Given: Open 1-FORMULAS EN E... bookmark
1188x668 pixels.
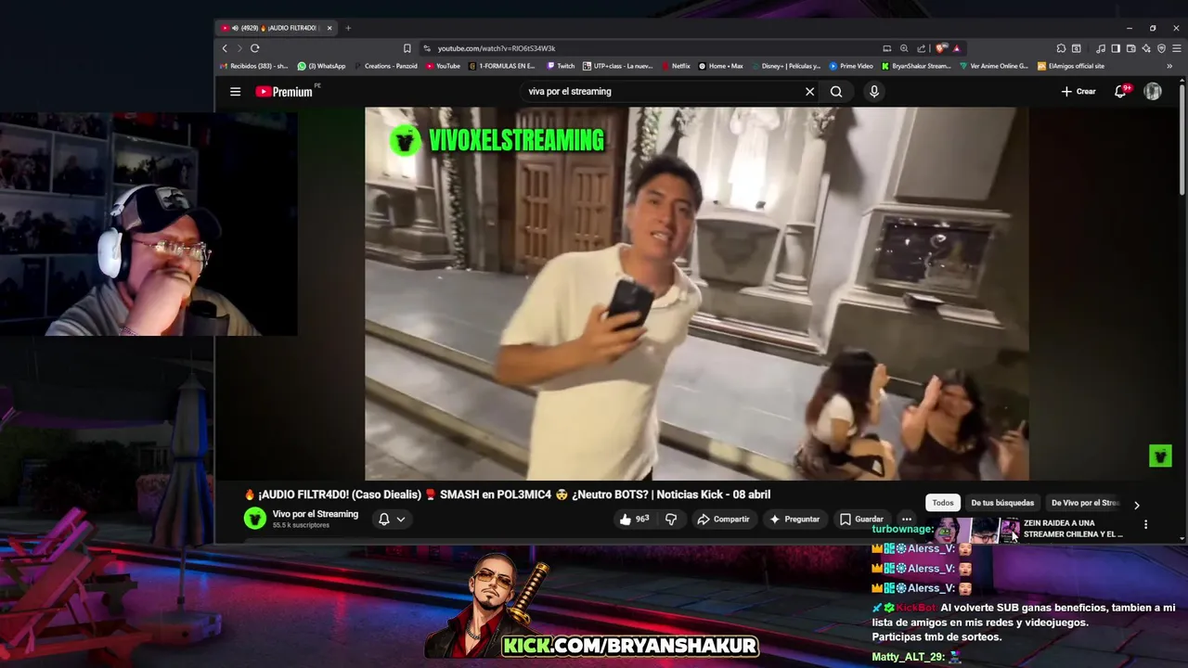Looking at the screenshot, I should (502, 66).
